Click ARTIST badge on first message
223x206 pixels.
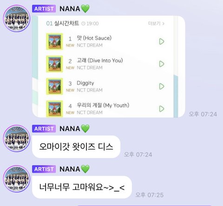point(44,9)
